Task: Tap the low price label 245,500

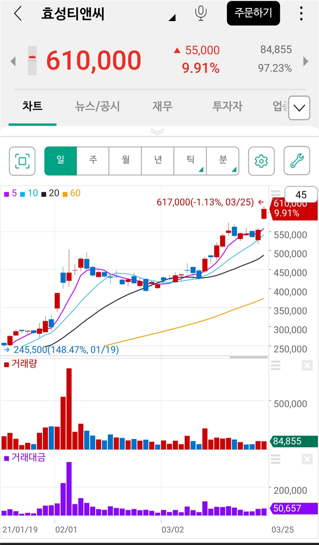Action: [x=62, y=350]
